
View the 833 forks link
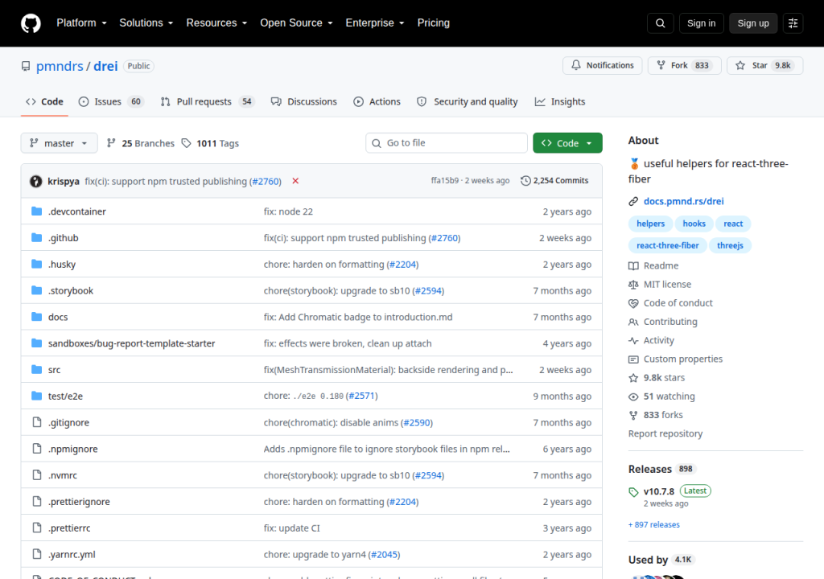(656, 415)
